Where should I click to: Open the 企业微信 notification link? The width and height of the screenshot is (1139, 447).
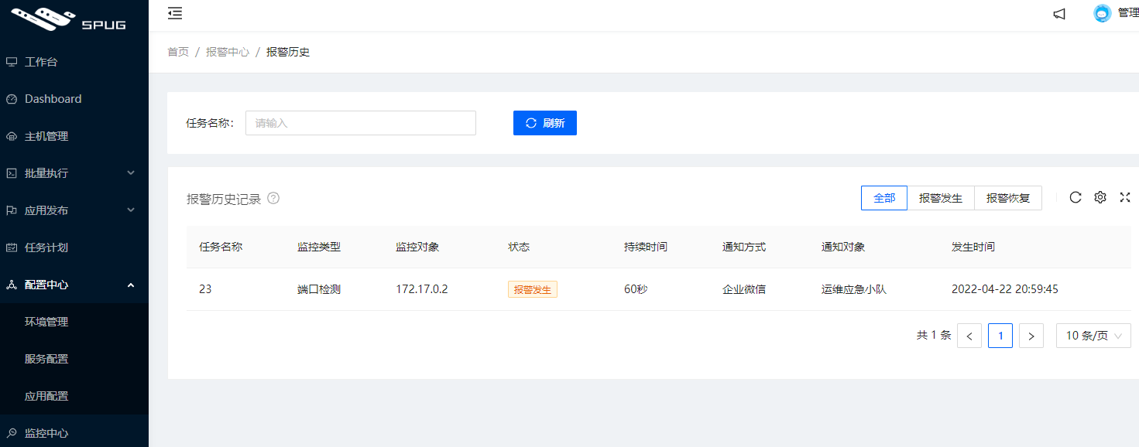[743, 288]
